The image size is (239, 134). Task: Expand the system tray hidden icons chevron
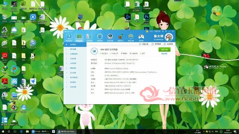[204, 131]
